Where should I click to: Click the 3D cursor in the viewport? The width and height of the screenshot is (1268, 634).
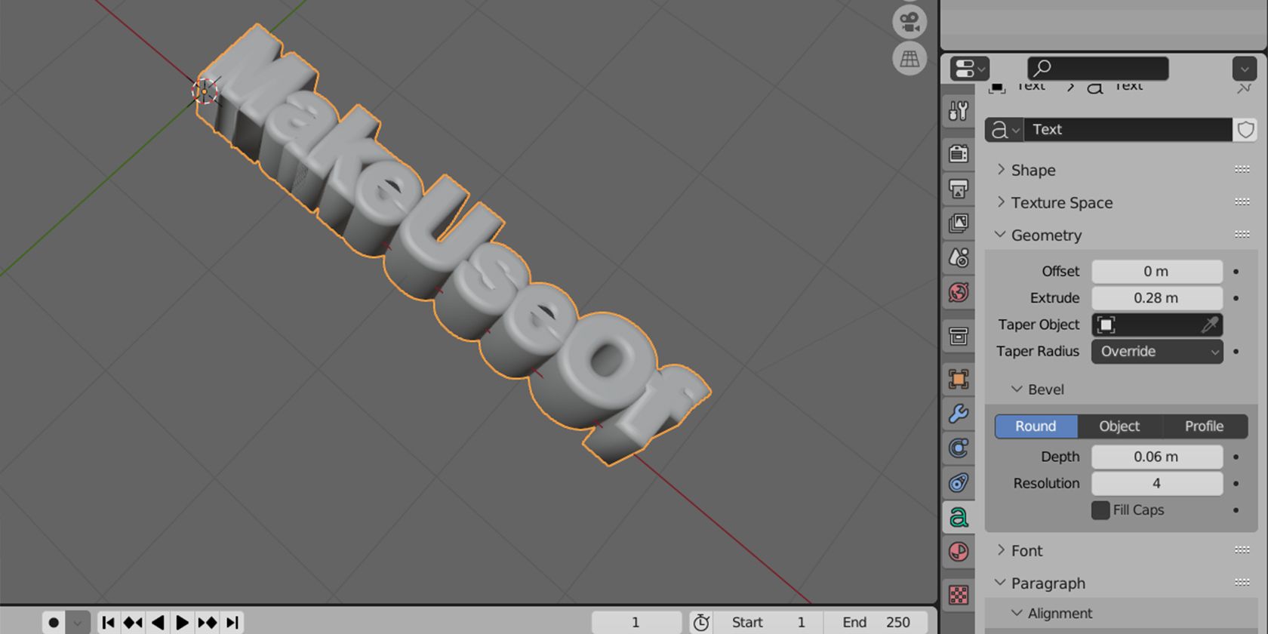coord(205,92)
